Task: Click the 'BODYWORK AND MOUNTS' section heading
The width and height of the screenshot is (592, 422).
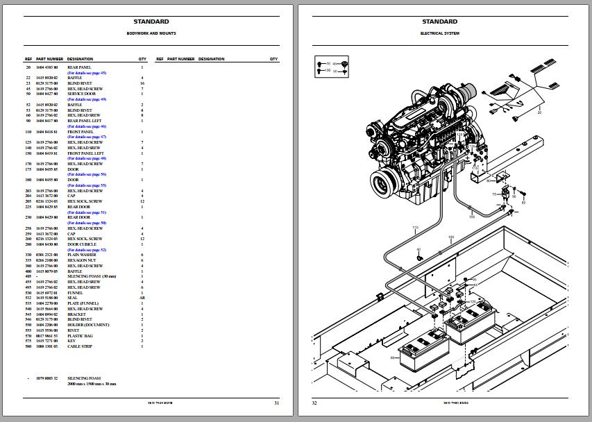Action: coord(151,33)
